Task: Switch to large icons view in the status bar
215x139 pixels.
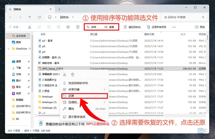Action: click(205, 130)
